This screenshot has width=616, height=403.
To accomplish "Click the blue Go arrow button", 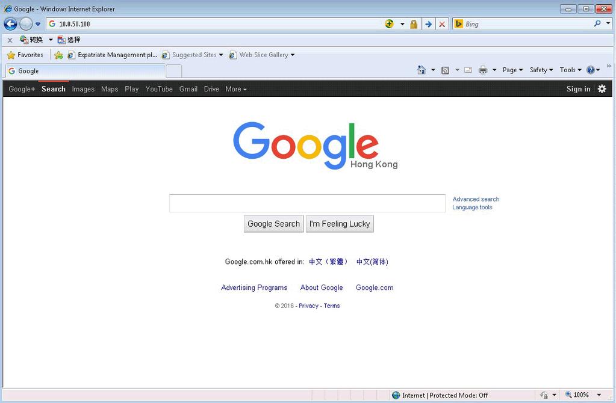I will point(428,24).
